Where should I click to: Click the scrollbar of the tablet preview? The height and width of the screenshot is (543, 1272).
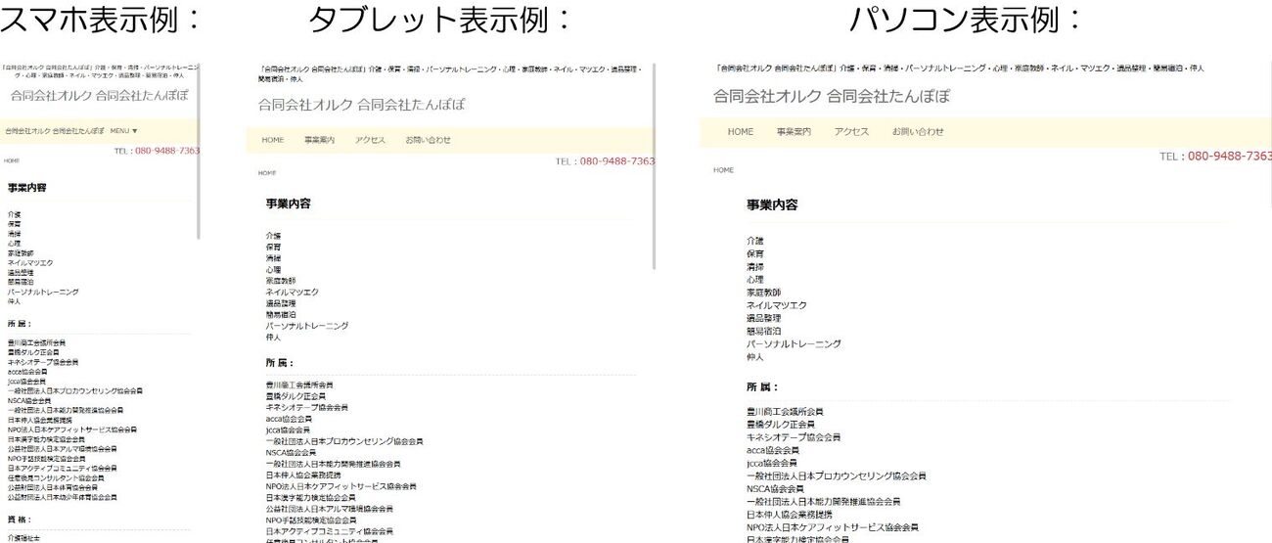click(x=654, y=166)
